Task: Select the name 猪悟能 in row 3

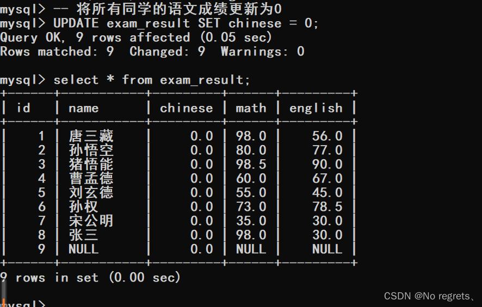Action: pos(91,164)
